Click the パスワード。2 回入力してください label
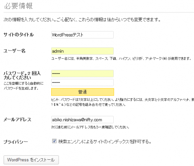Viewport: 194px width, 166px height. pos(22,75)
